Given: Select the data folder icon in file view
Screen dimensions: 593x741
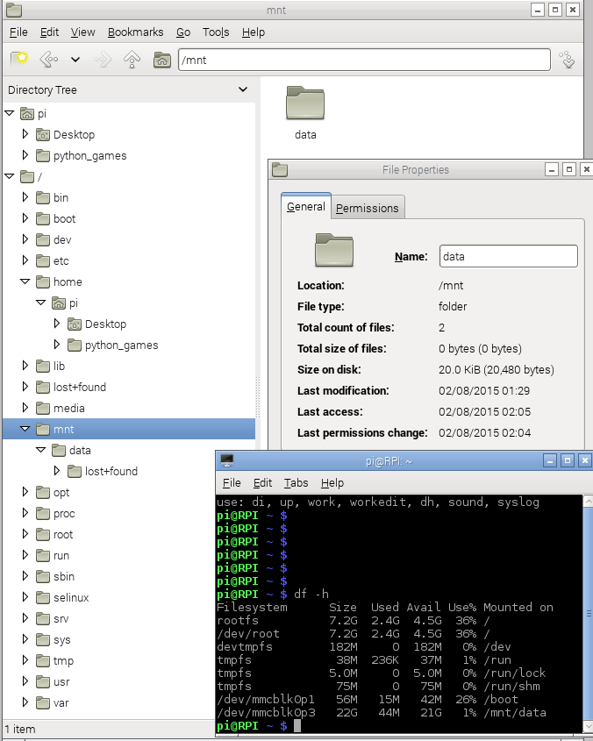Looking at the screenshot, I should click(305, 104).
